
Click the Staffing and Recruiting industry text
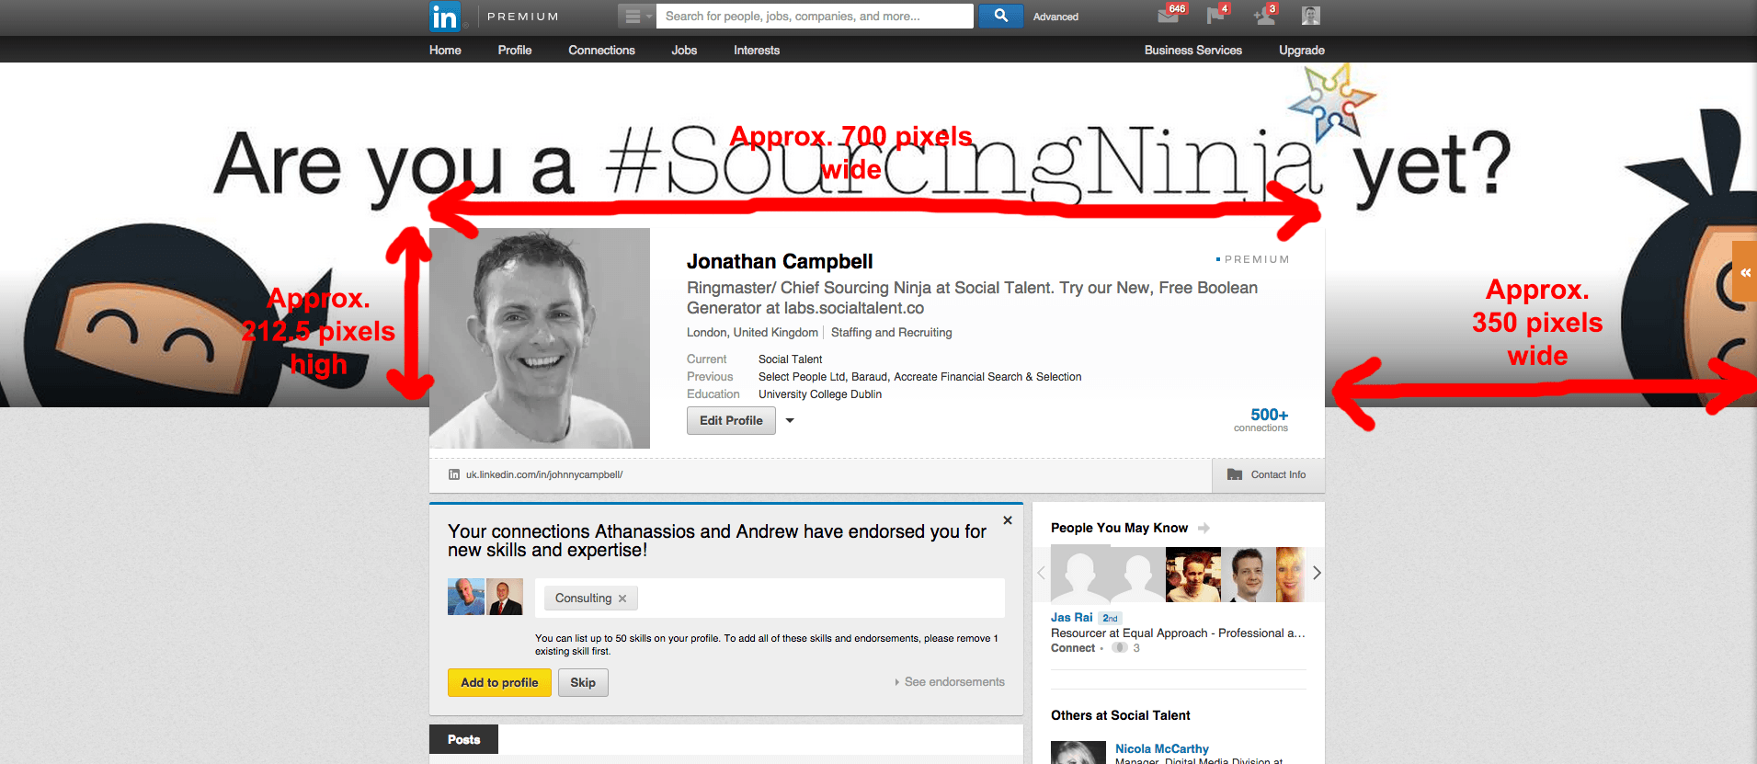pyautogui.click(x=892, y=333)
